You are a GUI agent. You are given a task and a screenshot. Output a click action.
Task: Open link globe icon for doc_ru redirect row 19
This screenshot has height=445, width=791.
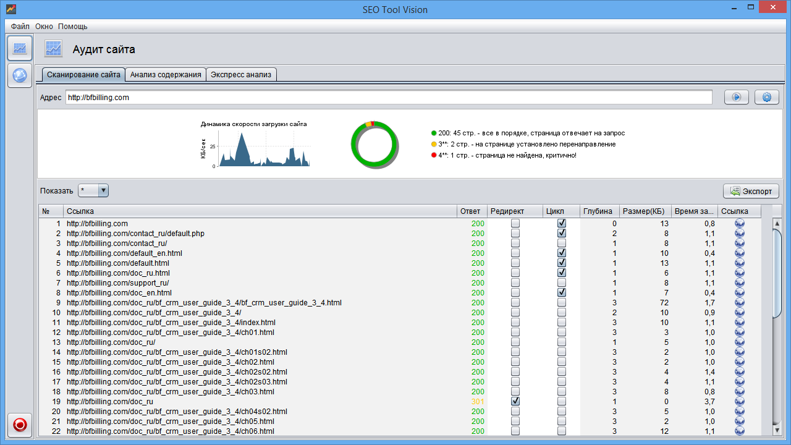click(x=740, y=402)
